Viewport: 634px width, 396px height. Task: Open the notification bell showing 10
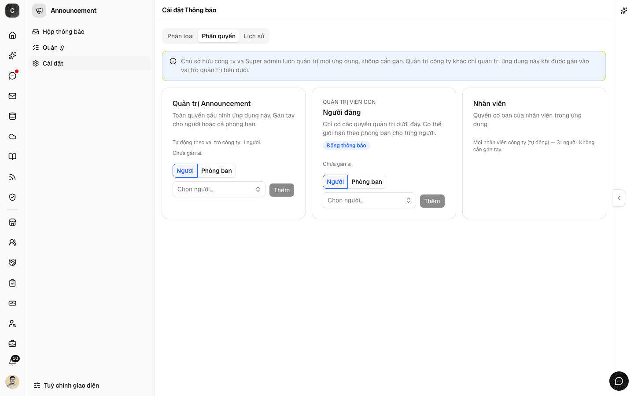[x=12, y=362]
